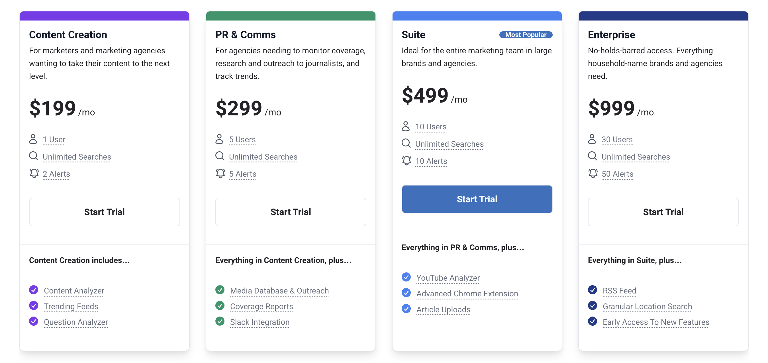
Task: Click the green checkmark beside Coverage Reports
Action: 220,306
